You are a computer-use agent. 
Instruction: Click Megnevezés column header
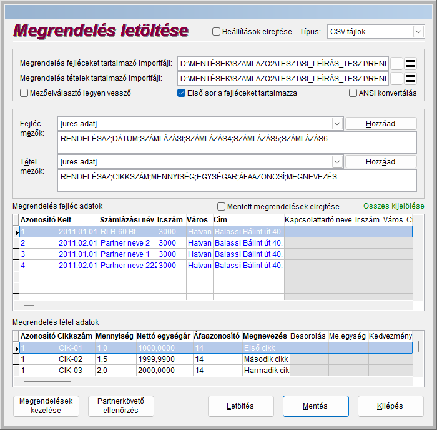coord(266,336)
